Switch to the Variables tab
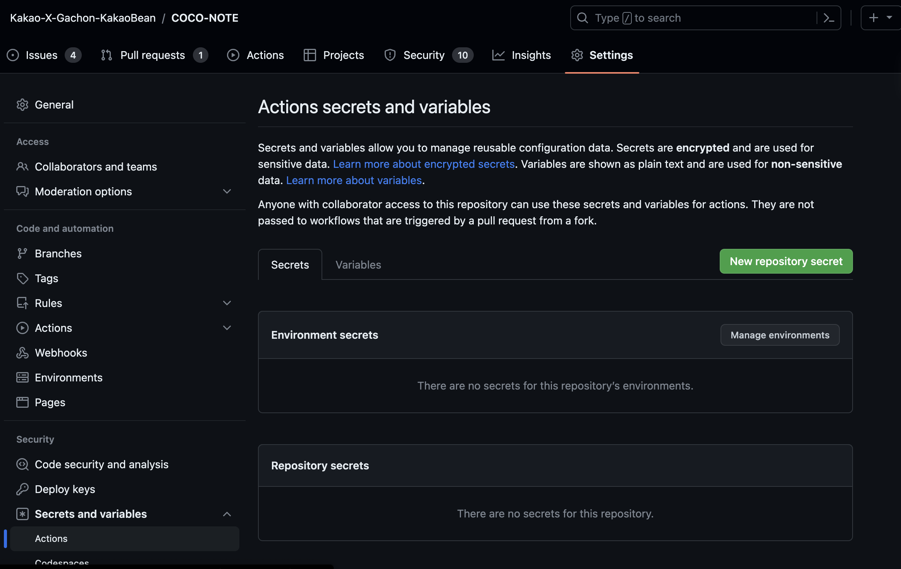Screen dimensions: 901x569 (358, 265)
